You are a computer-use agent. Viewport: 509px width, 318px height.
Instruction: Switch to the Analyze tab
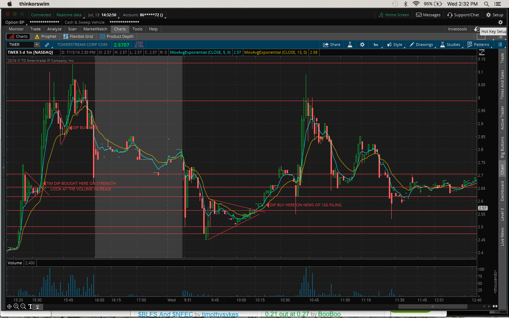(54, 29)
